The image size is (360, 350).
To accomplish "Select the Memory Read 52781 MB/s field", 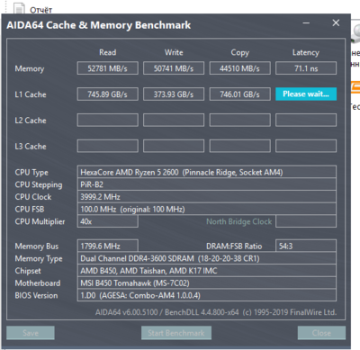I will tap(107, 68).
